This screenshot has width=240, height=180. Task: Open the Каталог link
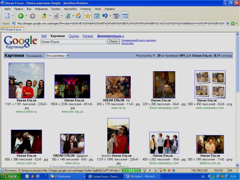click(x=88, y=36)
